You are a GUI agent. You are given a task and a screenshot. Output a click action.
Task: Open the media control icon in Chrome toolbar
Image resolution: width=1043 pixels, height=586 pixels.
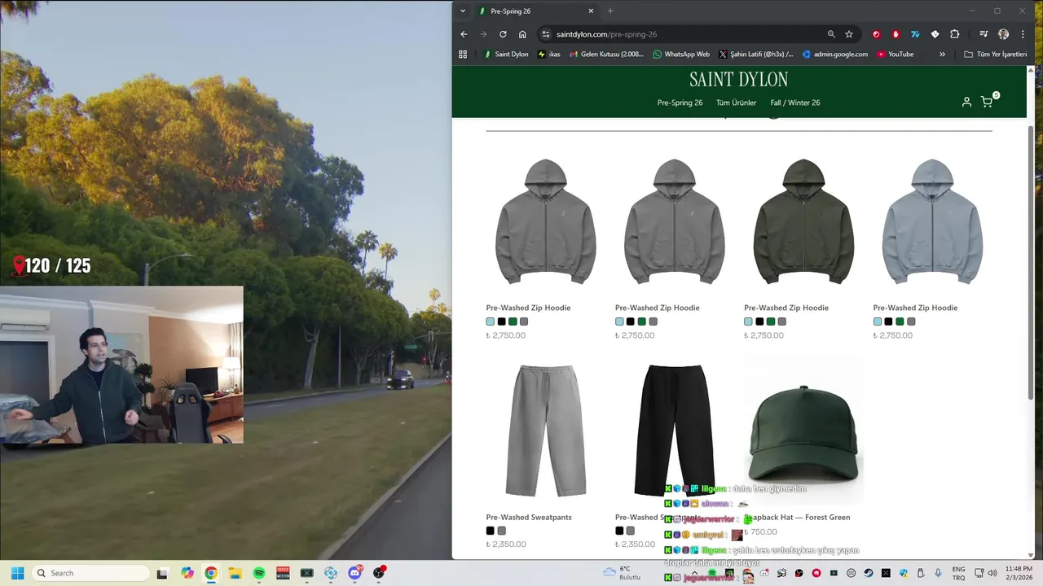tap(984, 34)
